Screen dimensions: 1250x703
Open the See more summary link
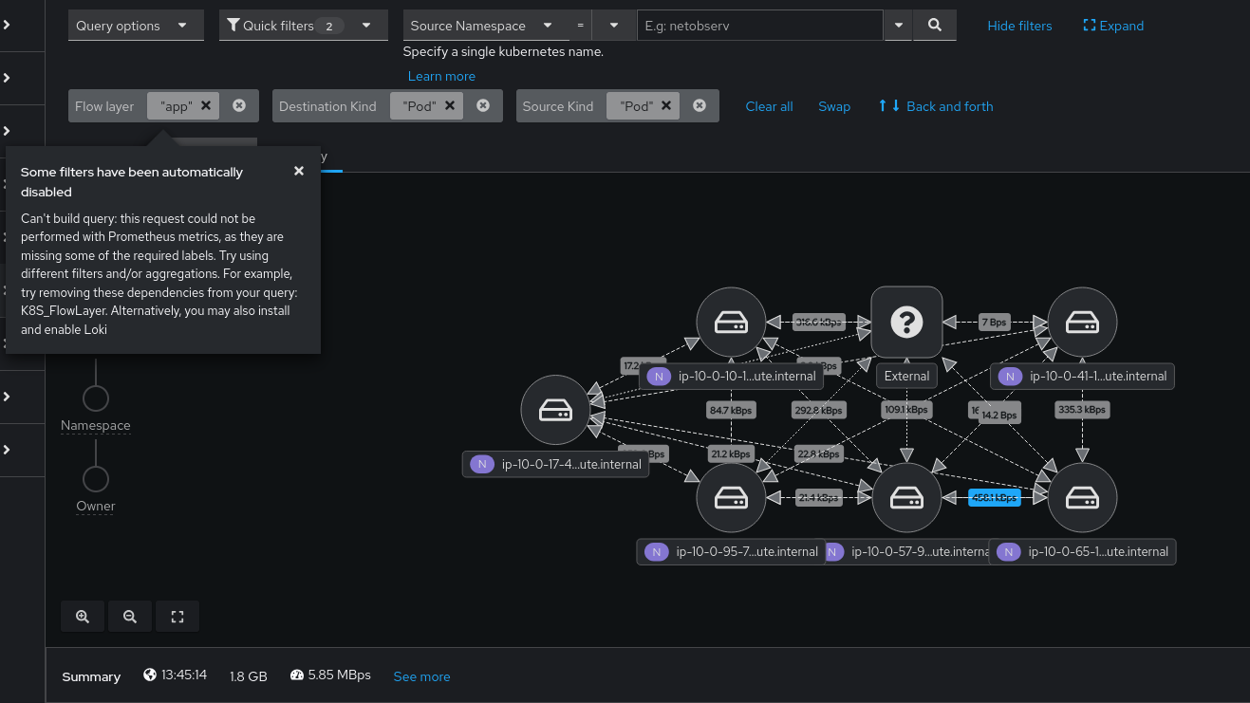point(421,676)
